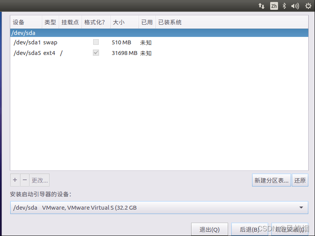The image size is (315, 236).
Task: Remove partition using the minus button
Action: pos(25,180)
